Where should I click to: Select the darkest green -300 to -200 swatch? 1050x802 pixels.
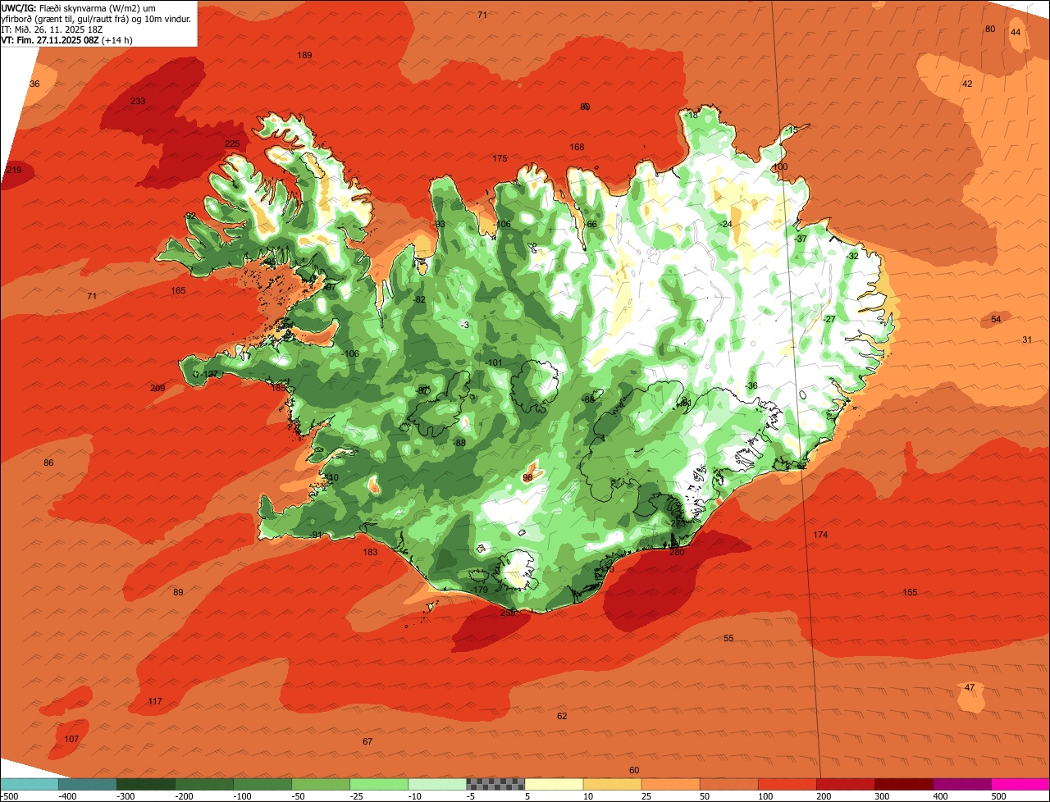pyautogui.click(x=146, y=784)
